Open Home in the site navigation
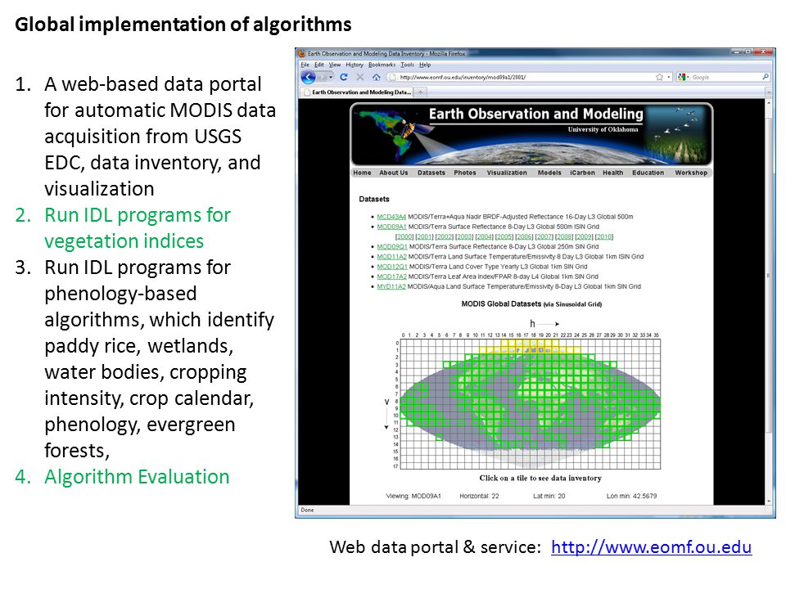786x589 pixels. pos(362,173)
